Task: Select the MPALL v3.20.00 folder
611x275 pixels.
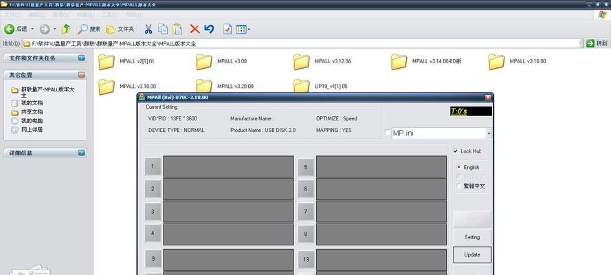Action: coord(225,86)
